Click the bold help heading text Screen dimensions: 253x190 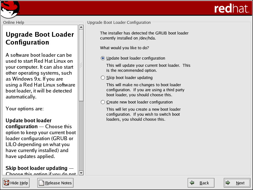(x=40, y=38)
